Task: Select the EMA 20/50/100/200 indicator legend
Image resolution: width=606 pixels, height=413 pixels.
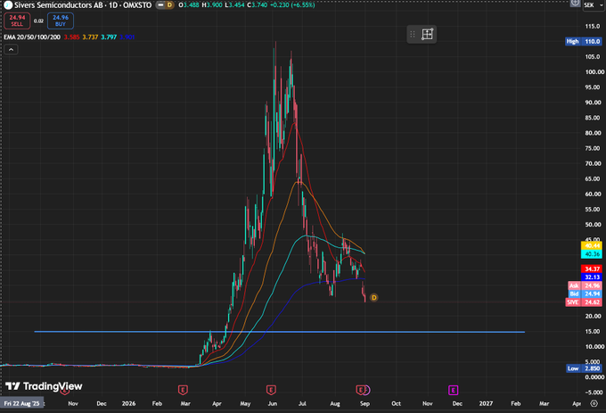Action: click(32, 37)
